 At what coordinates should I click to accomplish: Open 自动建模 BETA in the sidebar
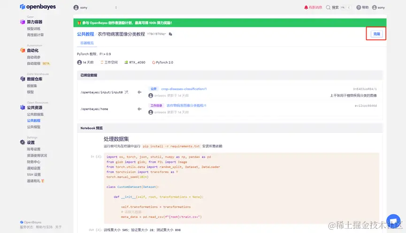coord(38,63)
